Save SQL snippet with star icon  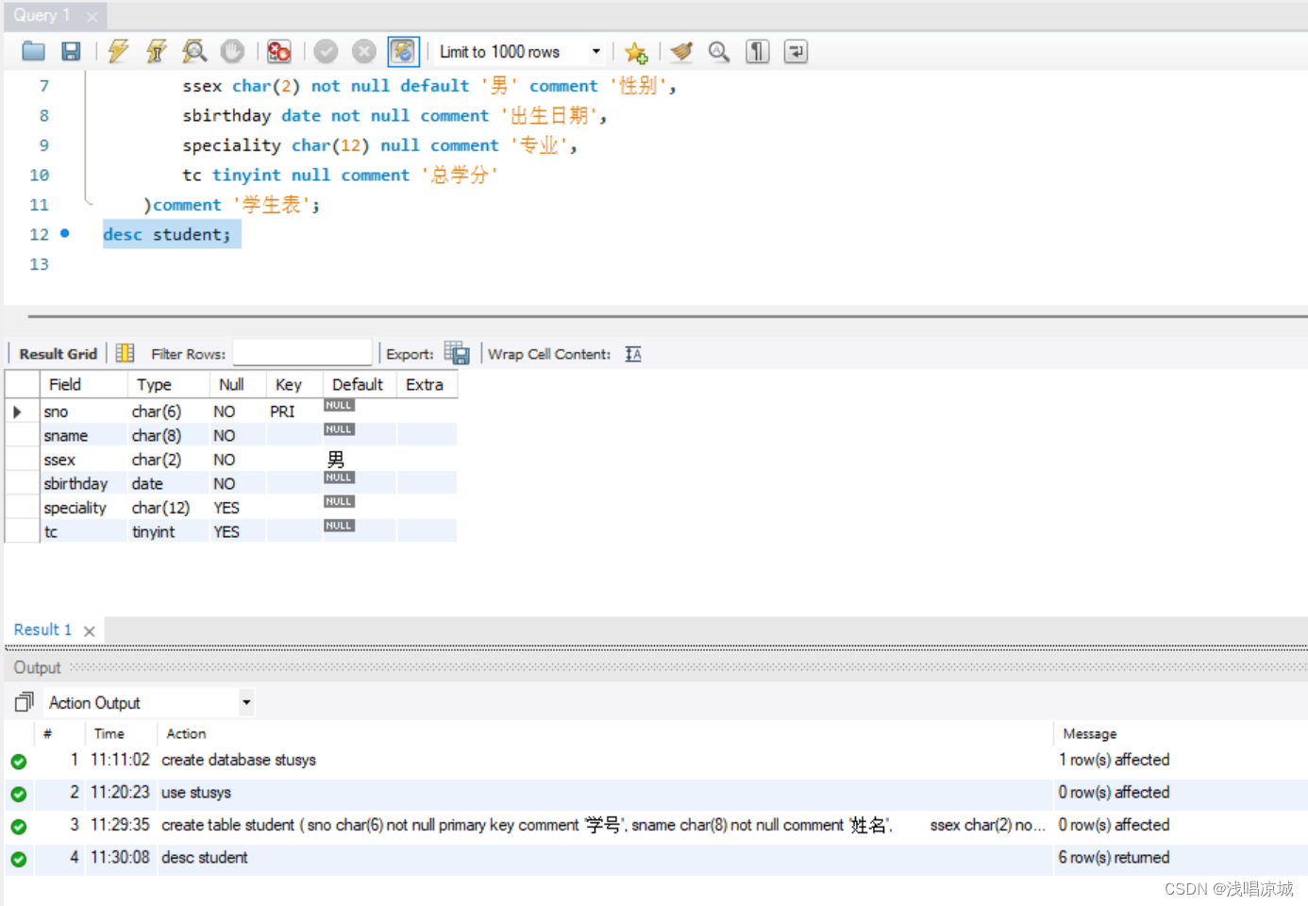pos(636,51)
